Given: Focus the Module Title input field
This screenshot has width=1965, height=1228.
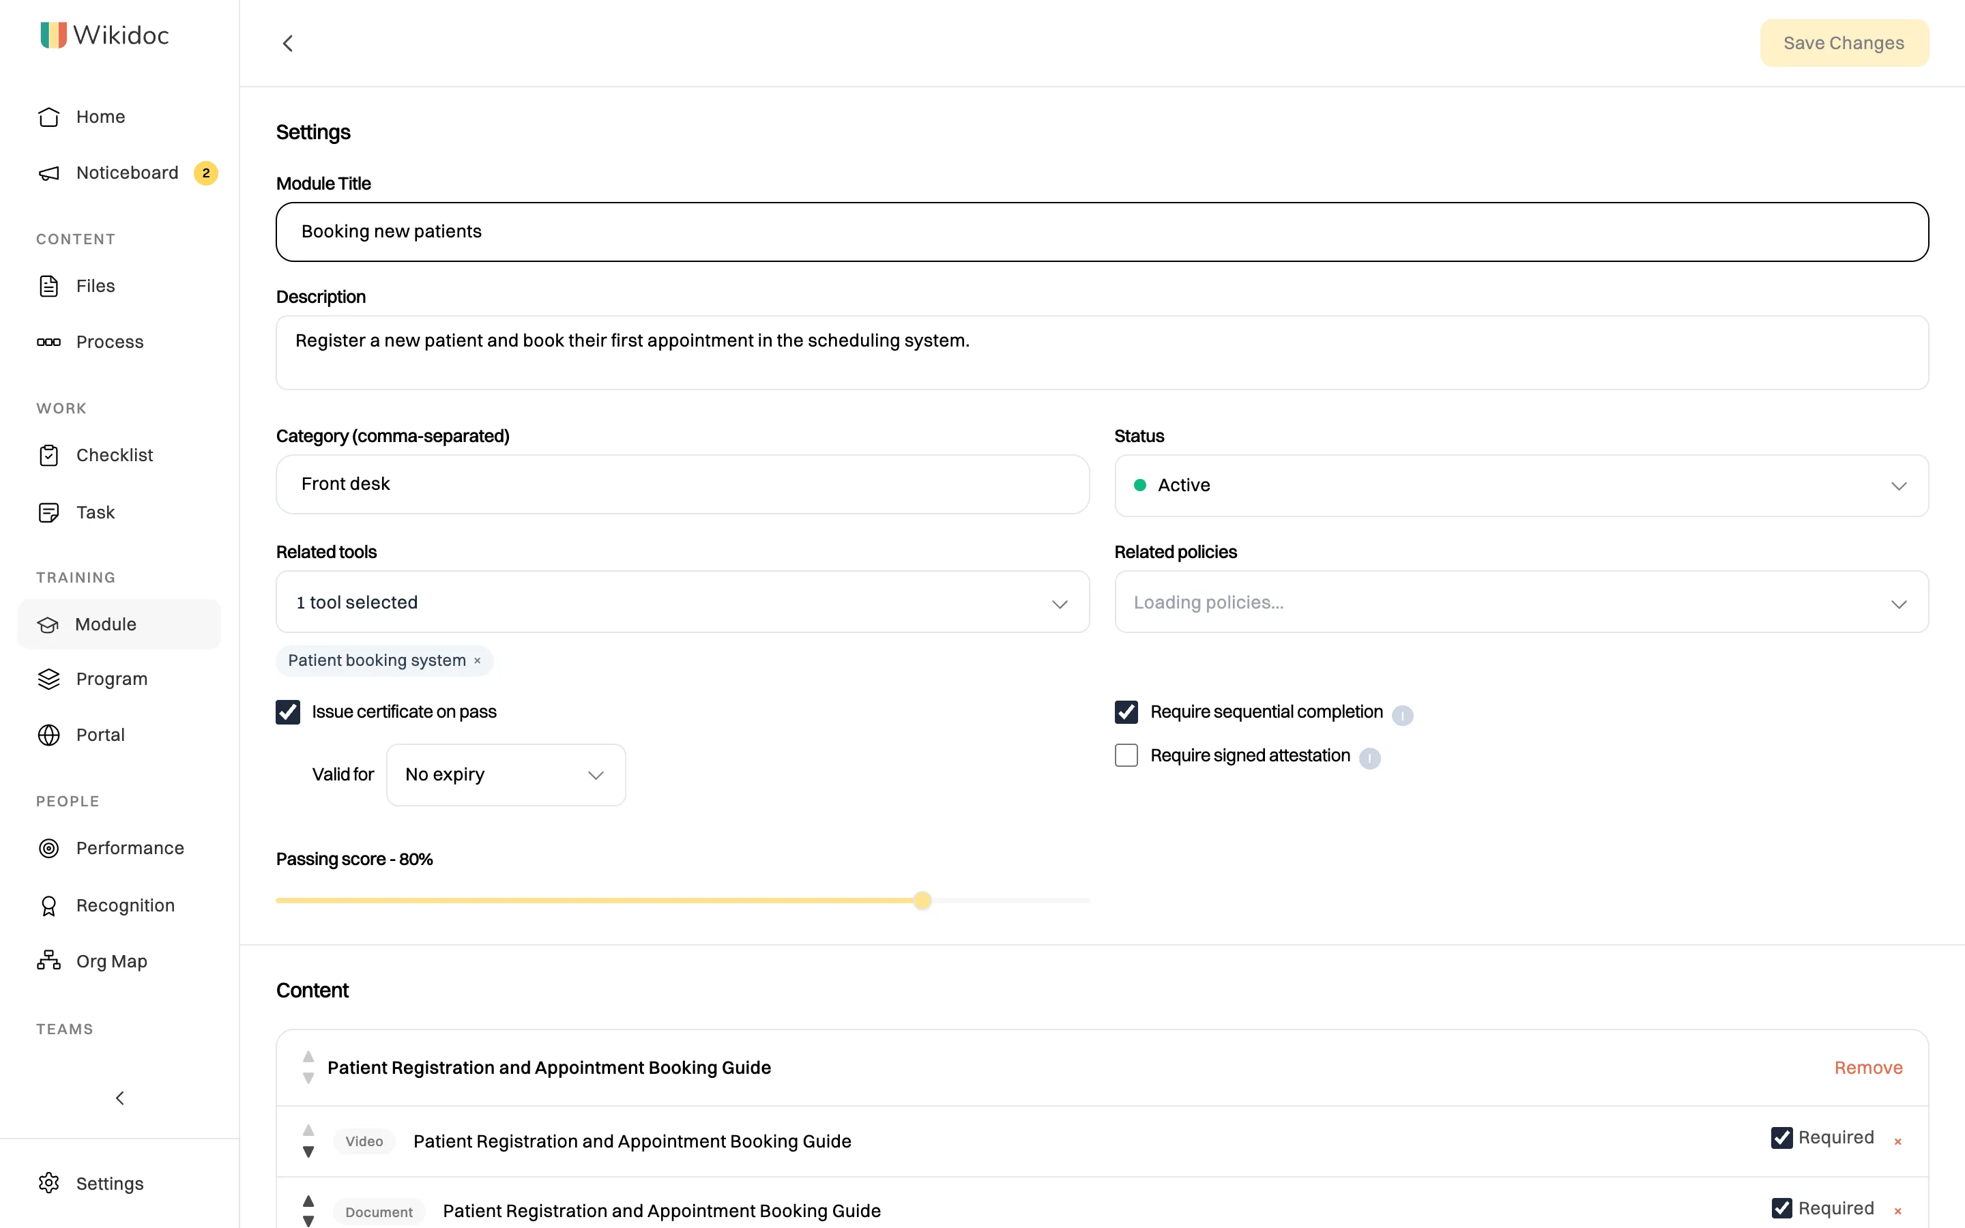Looking at the screenshot, I should click(x=1102, y=232).
